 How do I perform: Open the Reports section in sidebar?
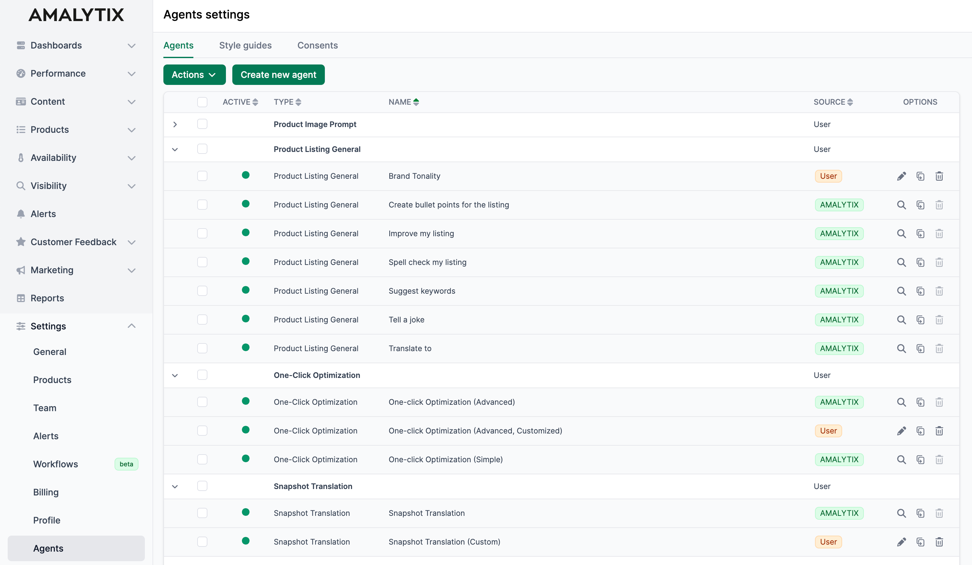[x=47, y=298]
